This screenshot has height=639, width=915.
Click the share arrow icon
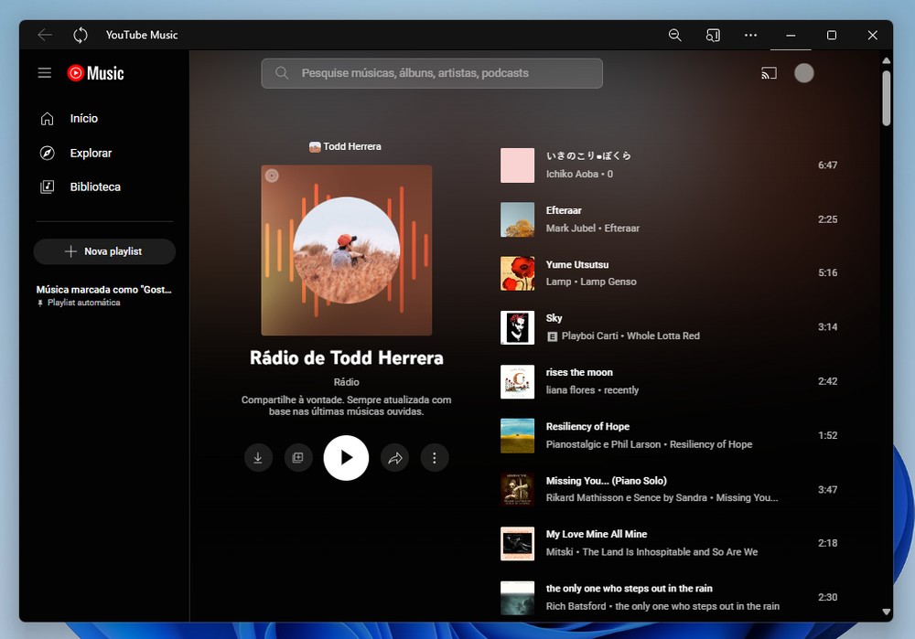[x=395, y=458]
